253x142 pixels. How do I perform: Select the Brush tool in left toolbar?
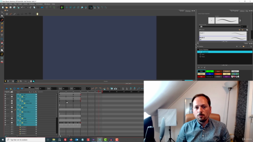tap(2, 20)
